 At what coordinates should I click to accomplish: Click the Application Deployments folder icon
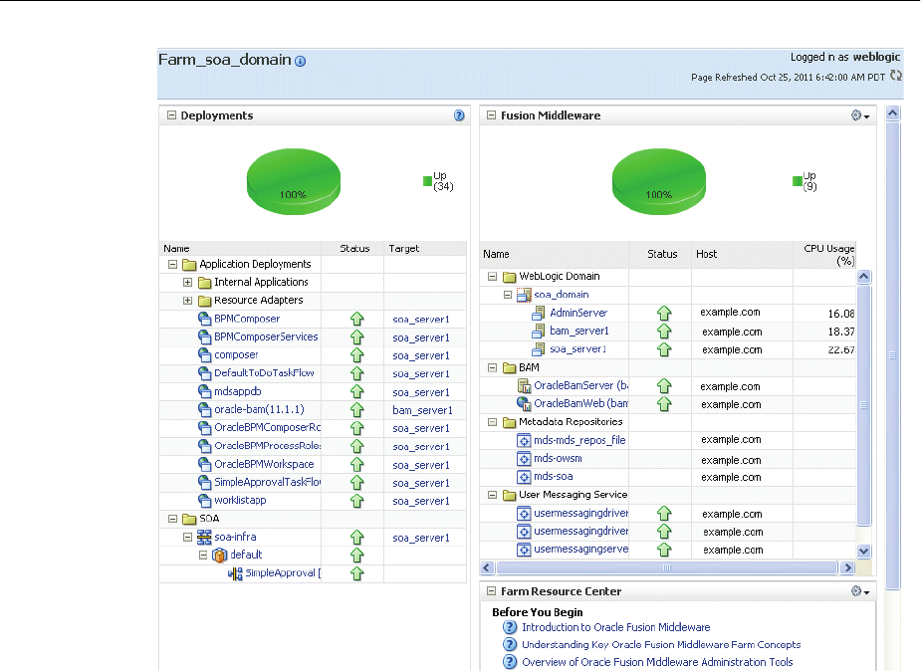(x=189, y=264)
